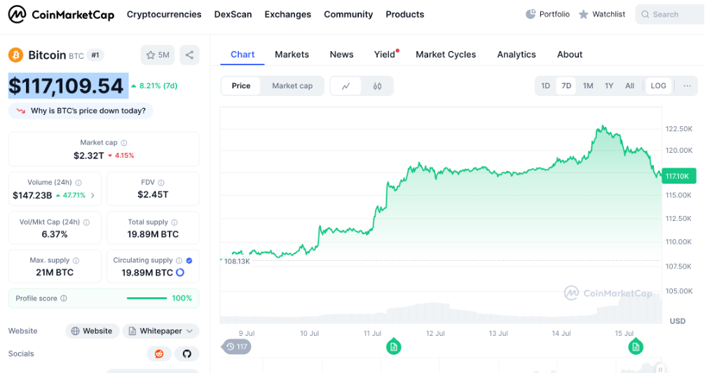Click the share icon next to Bitcoin
The height and width of the screenshot is (373, 705).
click(x=189, y=55)
